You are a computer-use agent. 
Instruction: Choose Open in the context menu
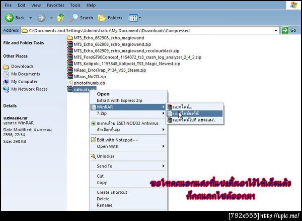pos(128,94)
